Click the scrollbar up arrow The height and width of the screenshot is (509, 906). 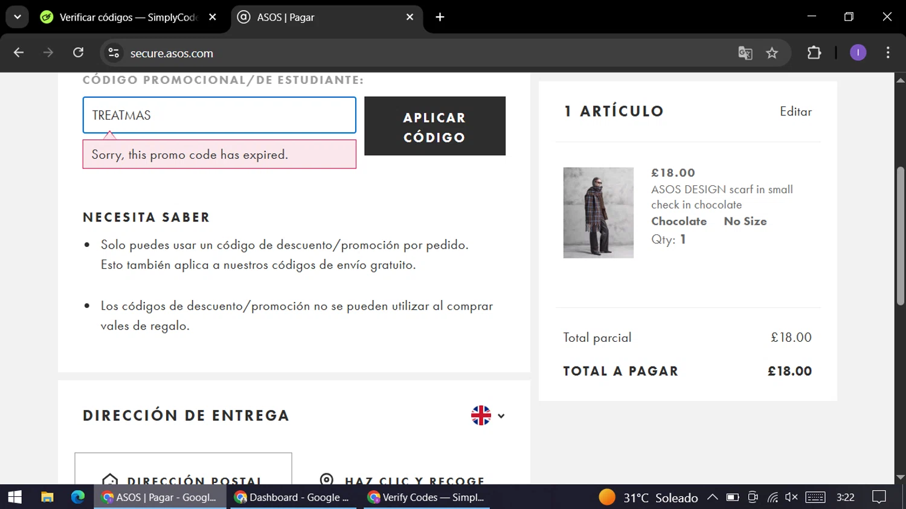tap(901, 80)
